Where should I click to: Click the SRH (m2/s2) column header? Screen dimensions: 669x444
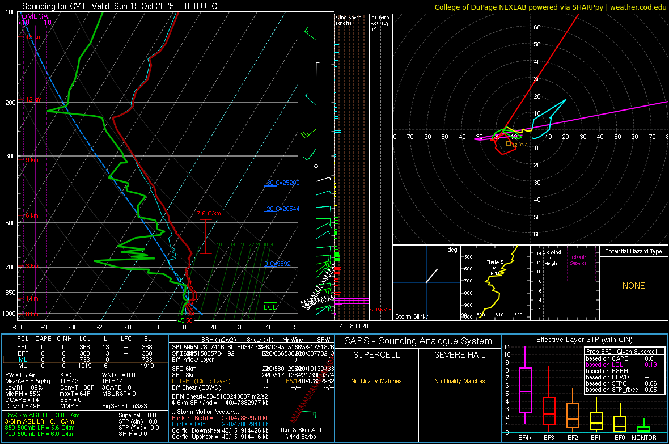tap(218, 340)
